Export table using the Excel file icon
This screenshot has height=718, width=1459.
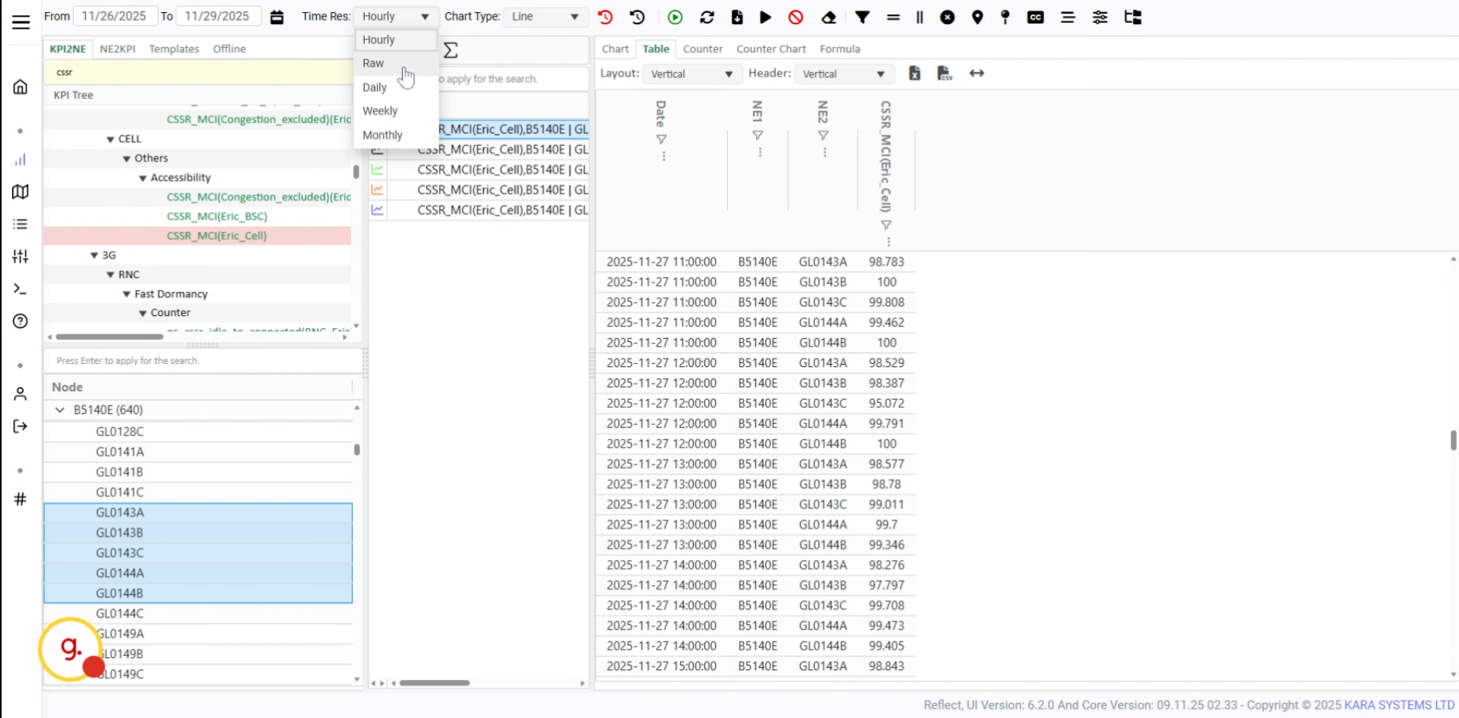point(915,73)
